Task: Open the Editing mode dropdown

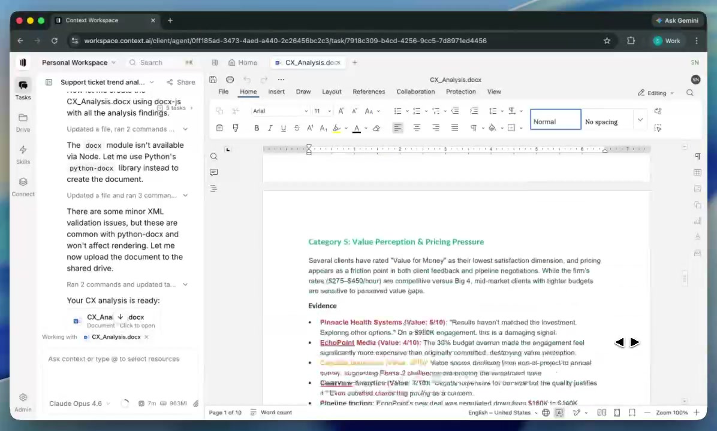Action: tap(656, 93)
